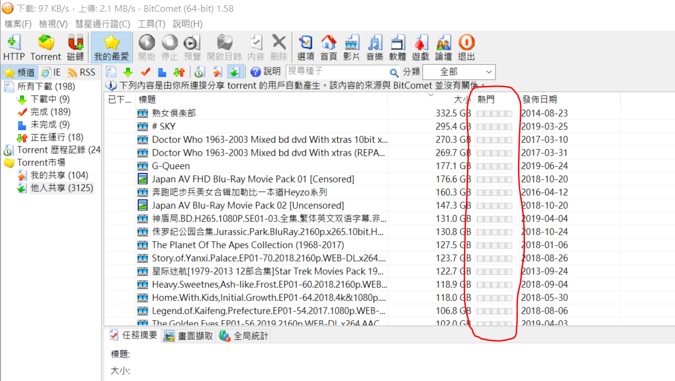Click the magnifier search icon
Image resolution: width=675 pixels, height=381 pixels.
pos(394,73)
